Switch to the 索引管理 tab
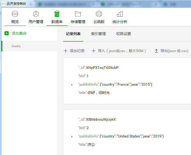The image size is (191, 155). [x=98, y=34]
